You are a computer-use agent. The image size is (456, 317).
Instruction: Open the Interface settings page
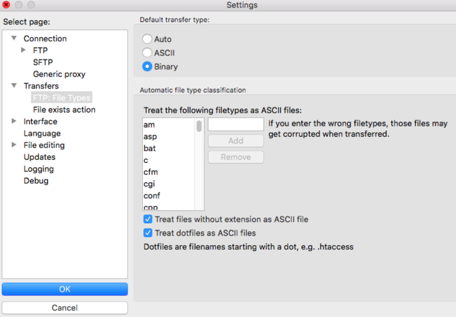click(x=41, y=122)
